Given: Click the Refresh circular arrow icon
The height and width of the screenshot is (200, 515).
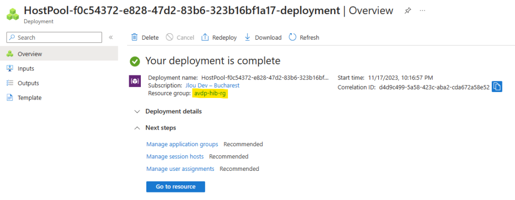Looking at the screenshot, I should pyautogui.click(x=293, y=37).
